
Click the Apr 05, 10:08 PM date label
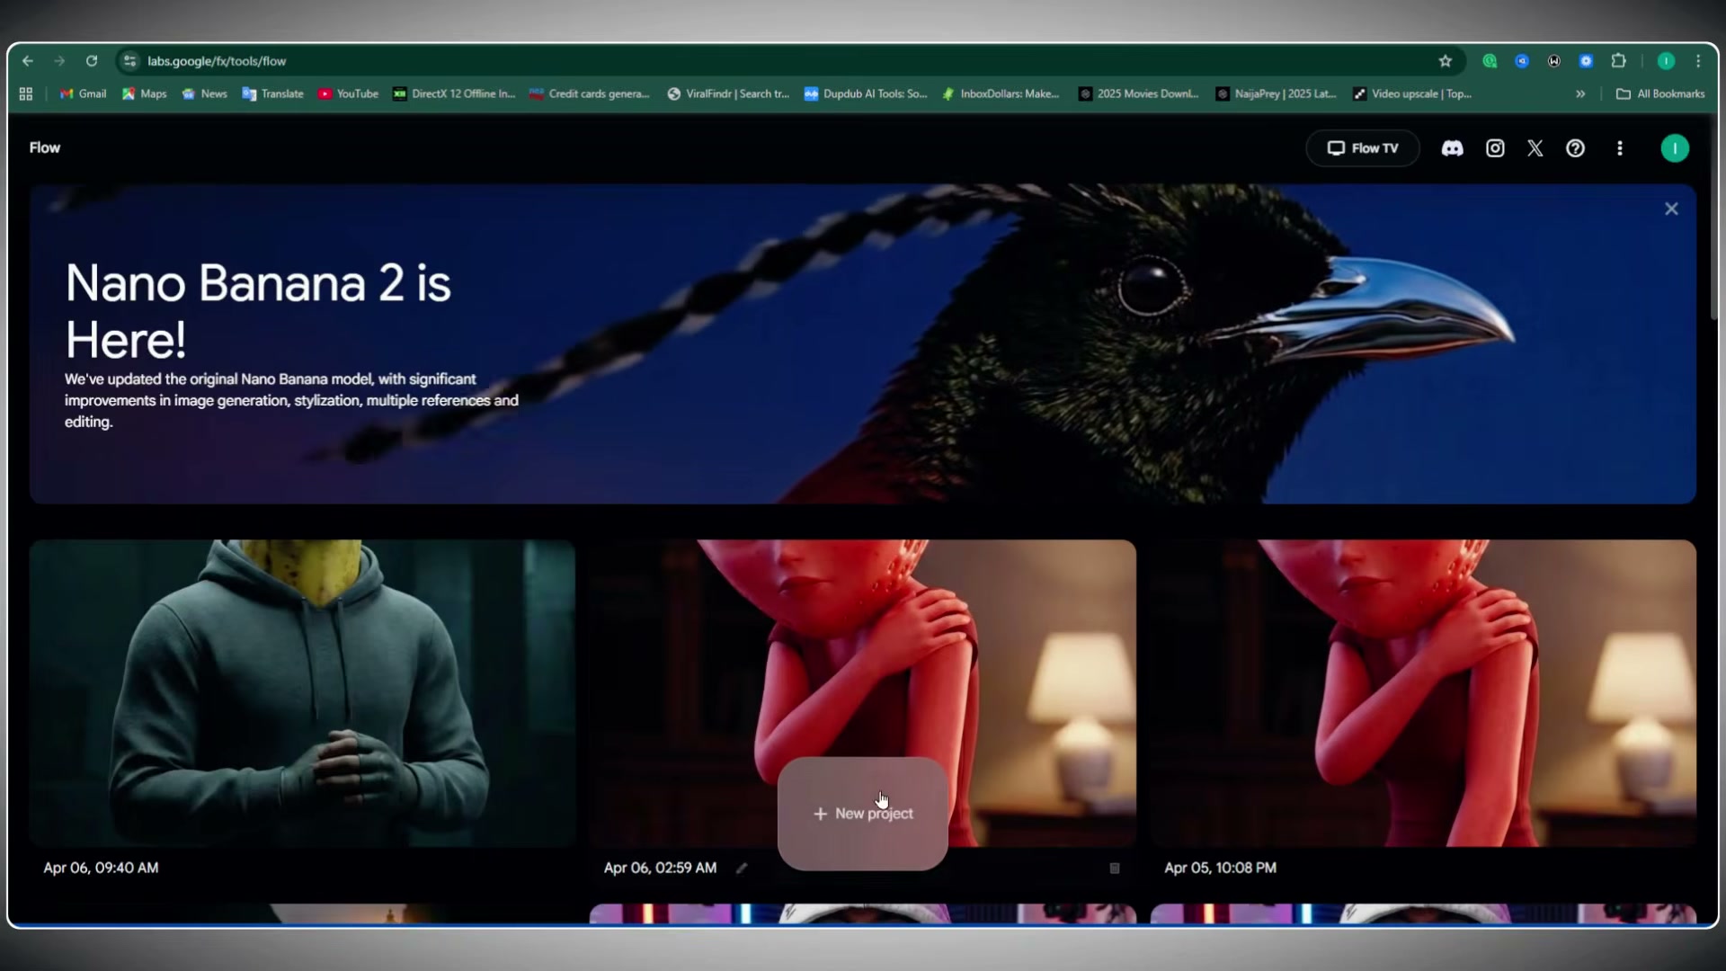(x=1220, y=868)
